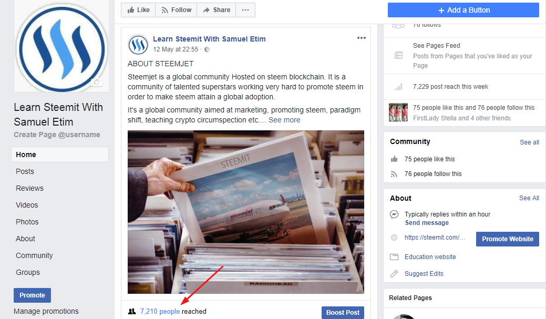The image size is (546, 319).
Task: Click the post author avatar icon
Action: click(x=138, y=44)
